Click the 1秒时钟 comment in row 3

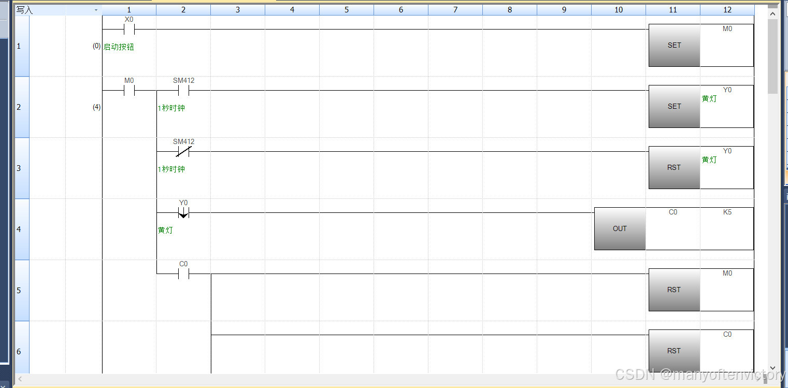coord(171,169)
